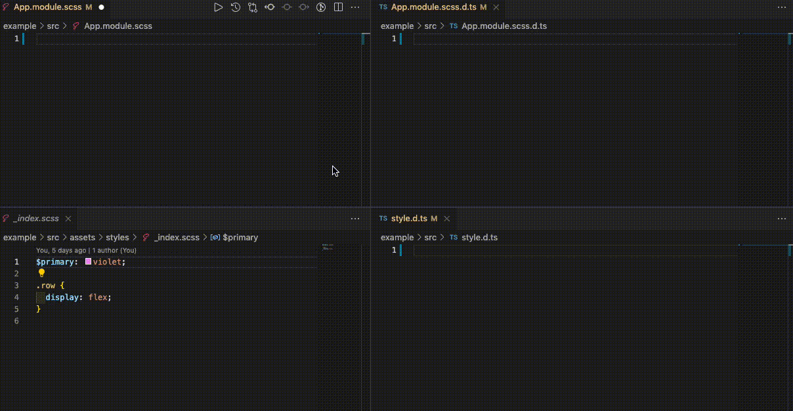Open more actions menu of _index.scss group
This screenshot has width=793, height=411.
(355, 219)
